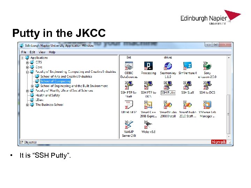This screenshot has width=251, height=188.
Task: Open the VMware Lab Manager icon
Action: (207, 105)
